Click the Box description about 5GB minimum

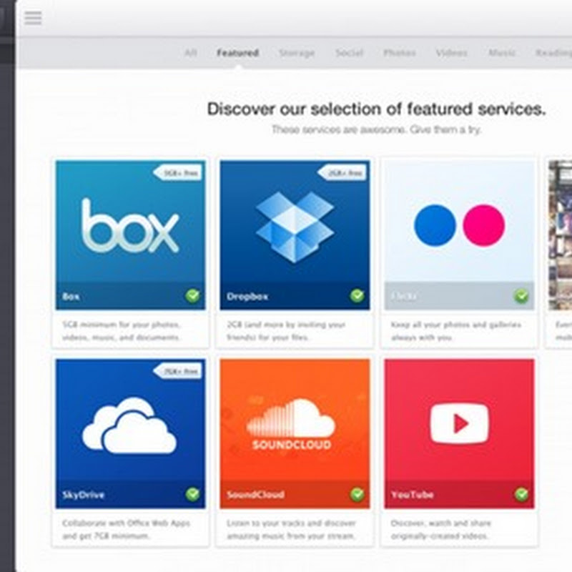[x=121, y=331]
